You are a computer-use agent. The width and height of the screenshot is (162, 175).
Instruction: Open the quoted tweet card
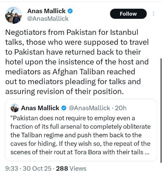pyautogui.click(x=81, y=130)
